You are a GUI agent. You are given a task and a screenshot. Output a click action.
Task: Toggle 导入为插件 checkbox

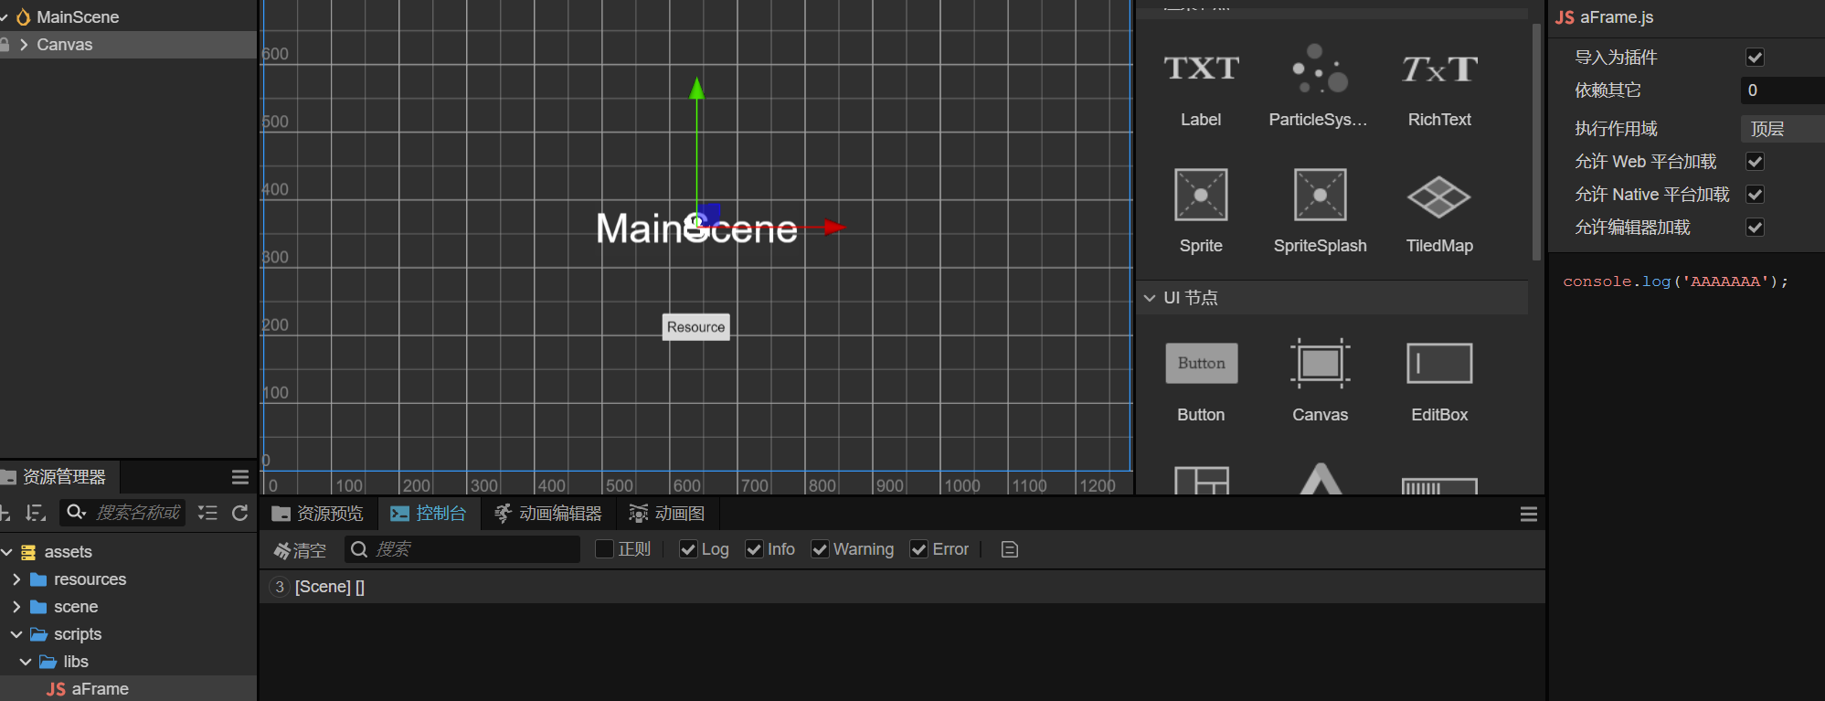[x=1755, y=58]
